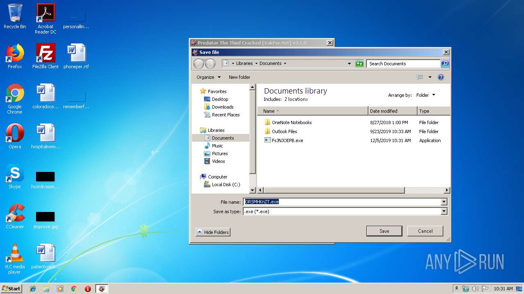
Task: Expand the Documents breadcrumb arrow
Action: coord(285,64)
